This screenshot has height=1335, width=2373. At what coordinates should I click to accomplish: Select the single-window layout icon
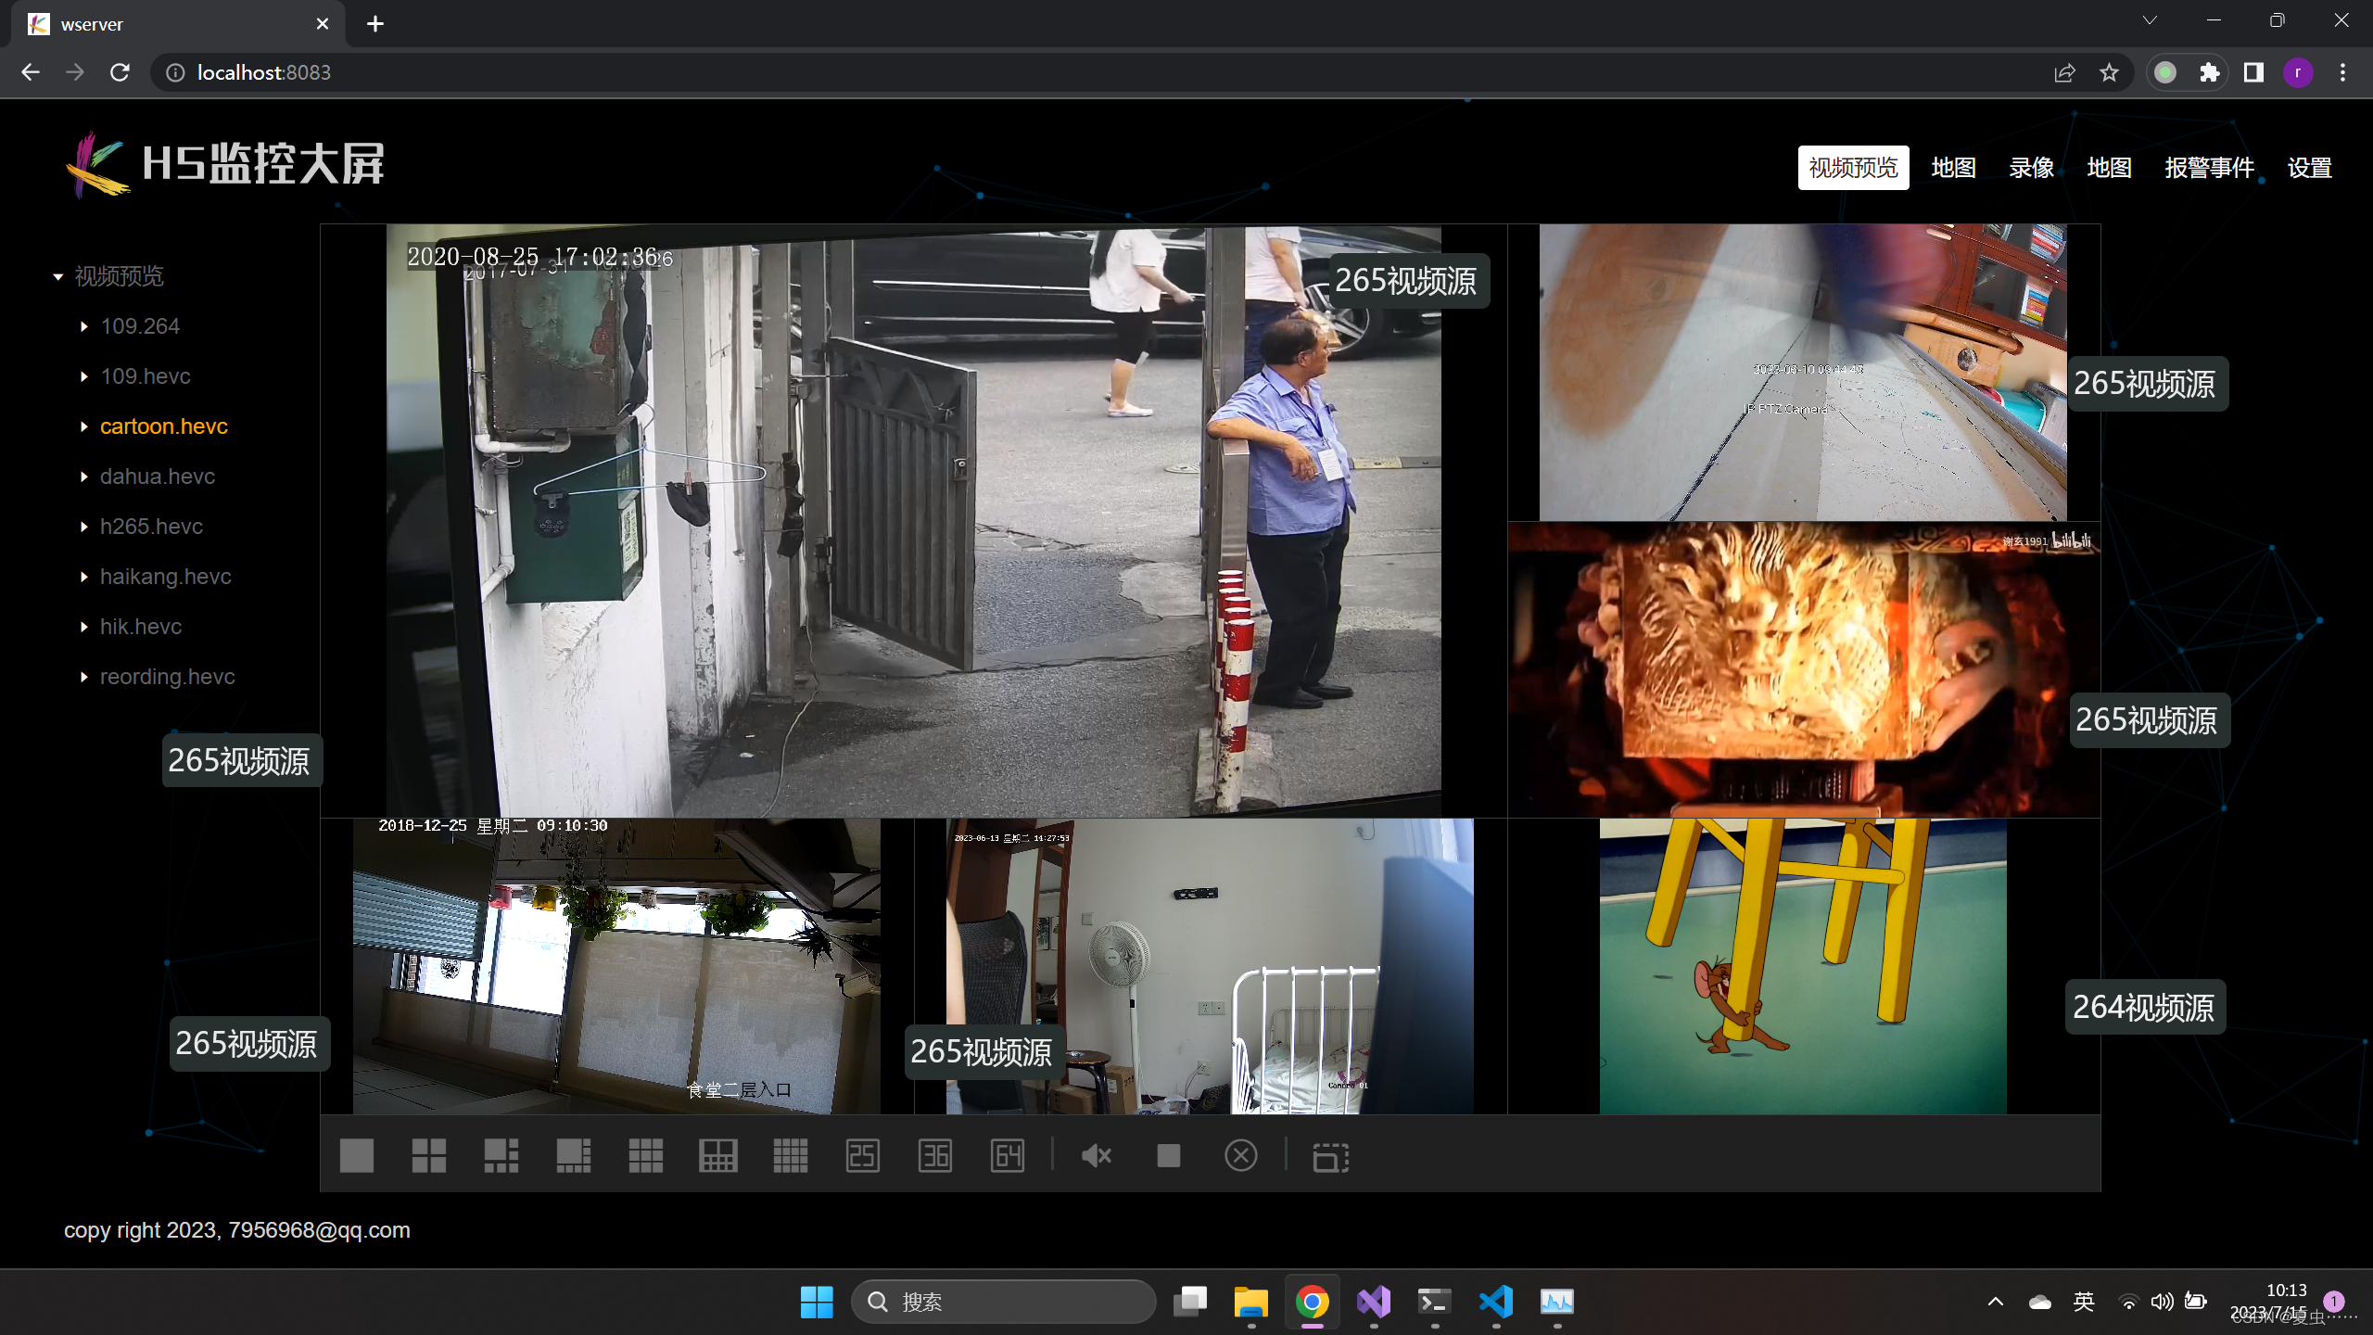pos(357,1156)
